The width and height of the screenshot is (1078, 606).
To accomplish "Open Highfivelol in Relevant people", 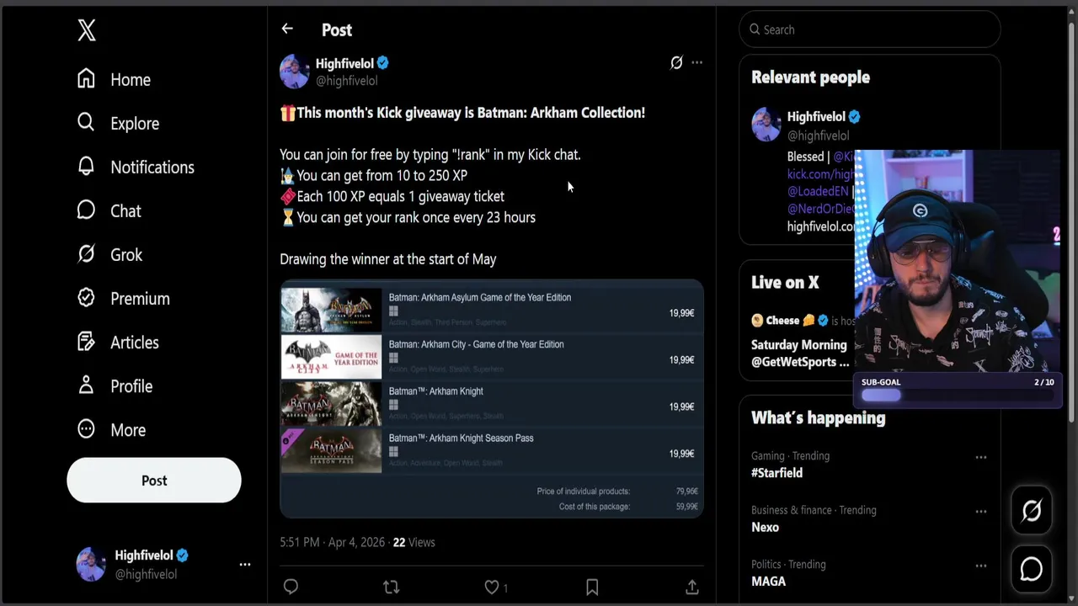I will [x=816, y=117].
